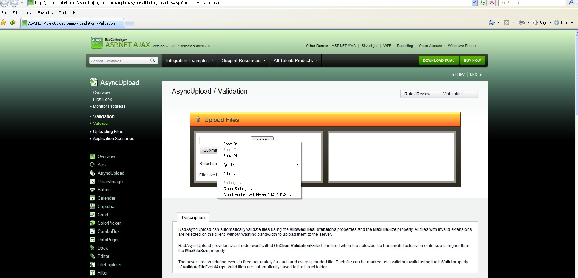578x278 pixels.
Task: Open the Integration Examples dropdown
Action: pos(190,60)
